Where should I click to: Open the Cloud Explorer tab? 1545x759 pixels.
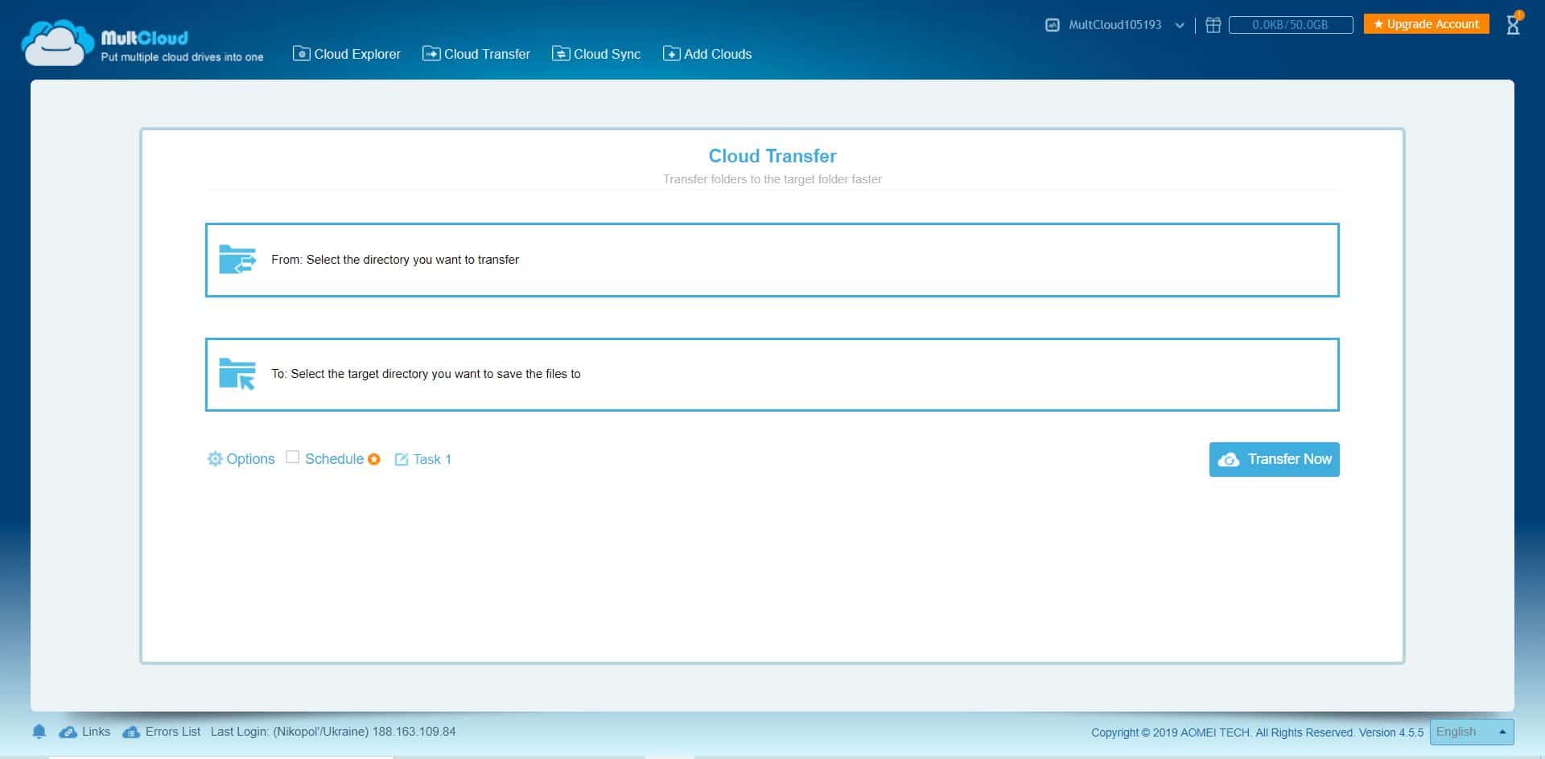tap(347, 54)
